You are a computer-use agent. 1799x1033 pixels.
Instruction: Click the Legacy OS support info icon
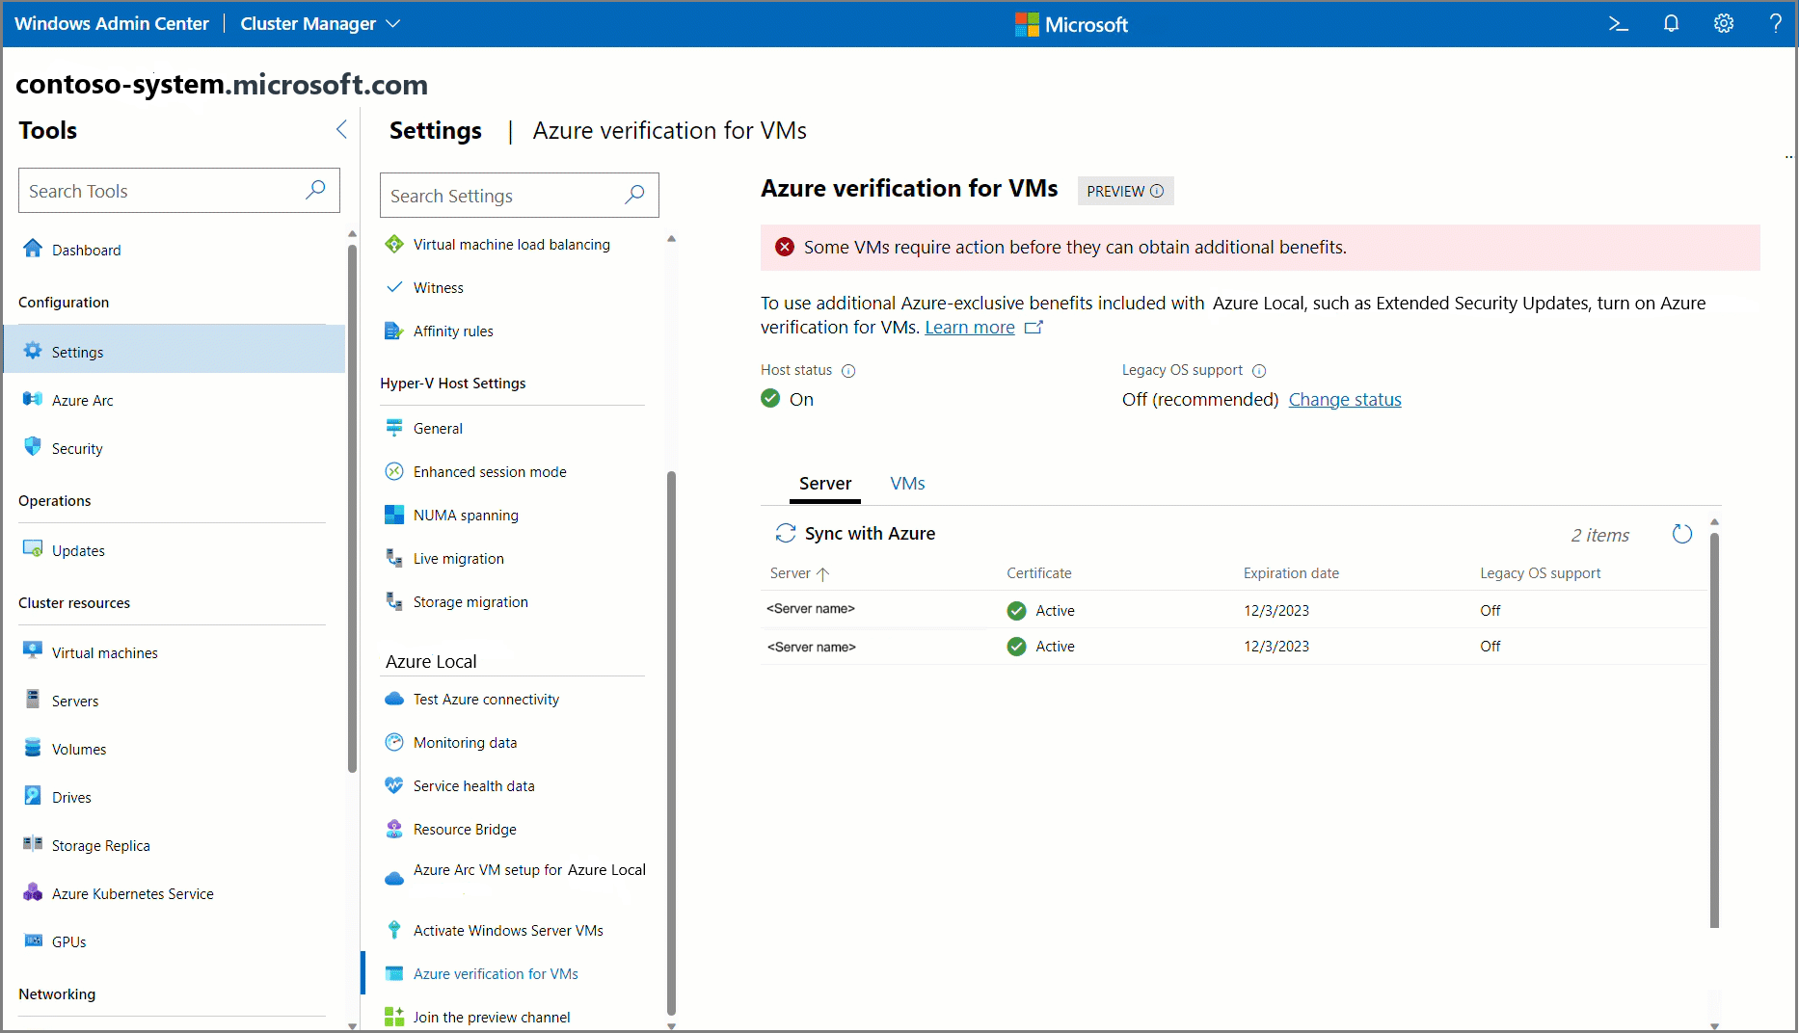pos(1259,371)
